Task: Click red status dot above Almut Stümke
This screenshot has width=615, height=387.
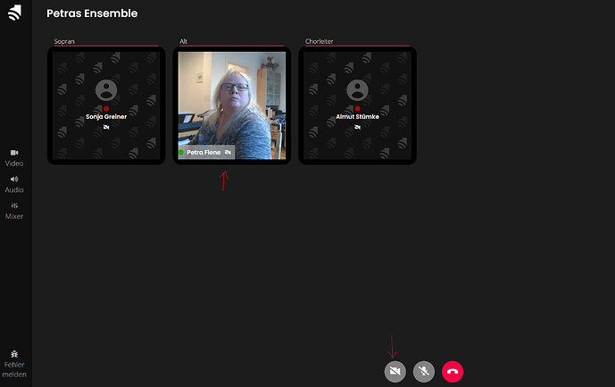Action: 357,108
